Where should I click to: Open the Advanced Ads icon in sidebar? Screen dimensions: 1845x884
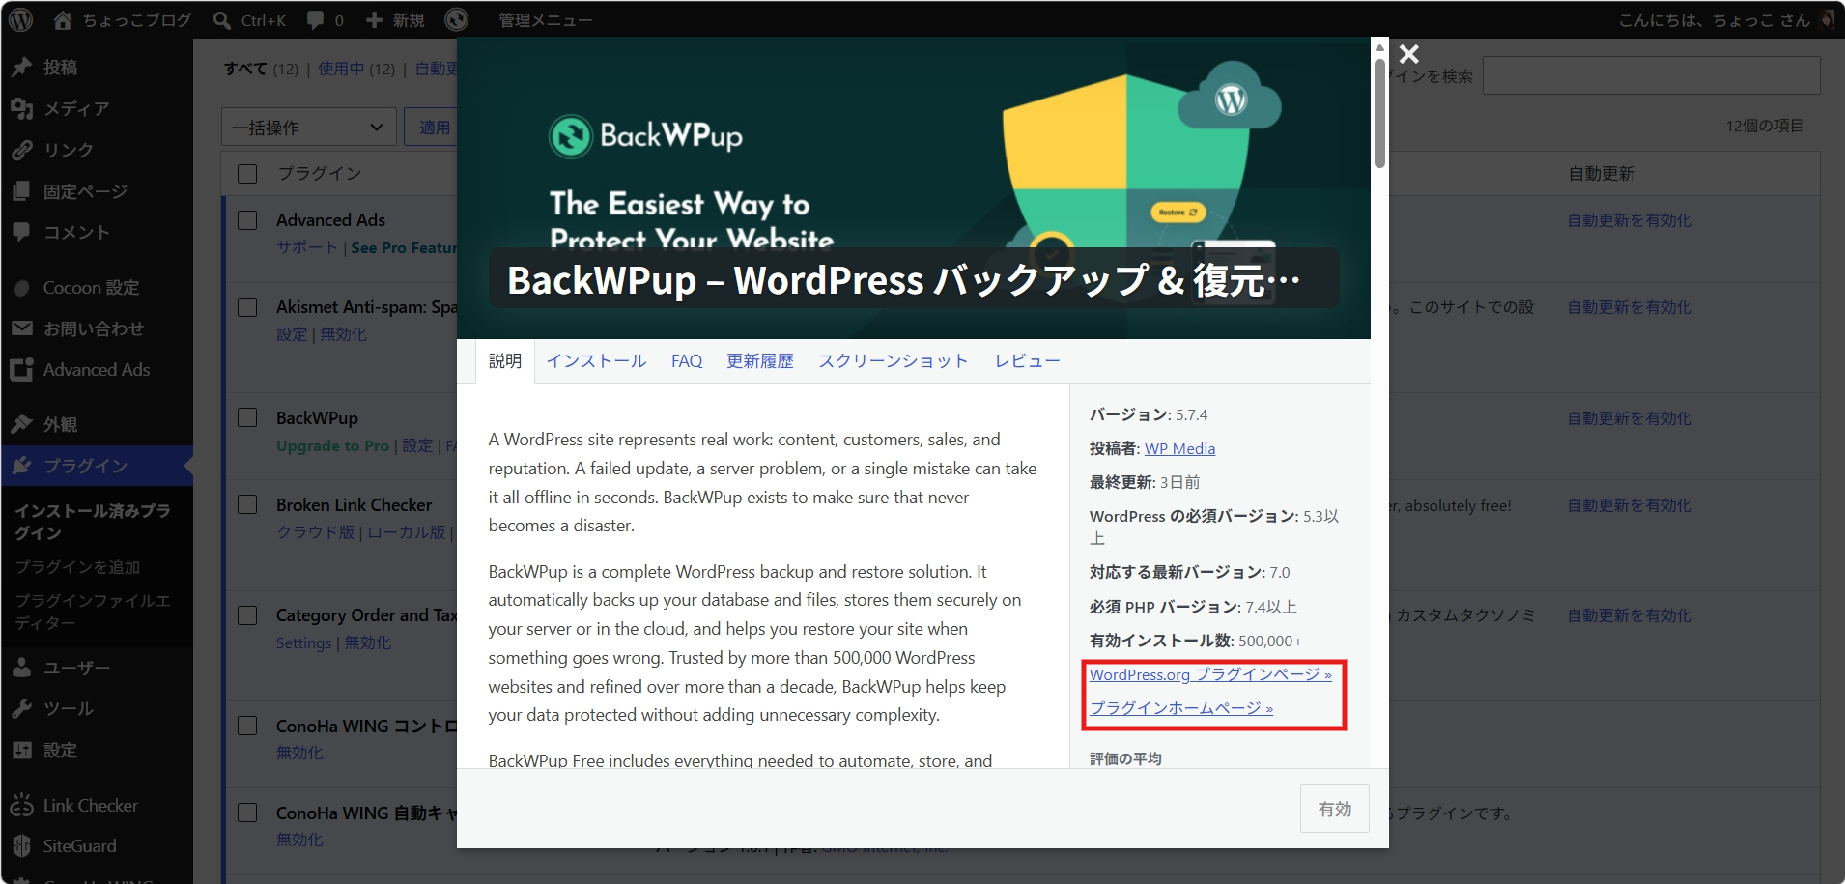click(x=22, y=370)
